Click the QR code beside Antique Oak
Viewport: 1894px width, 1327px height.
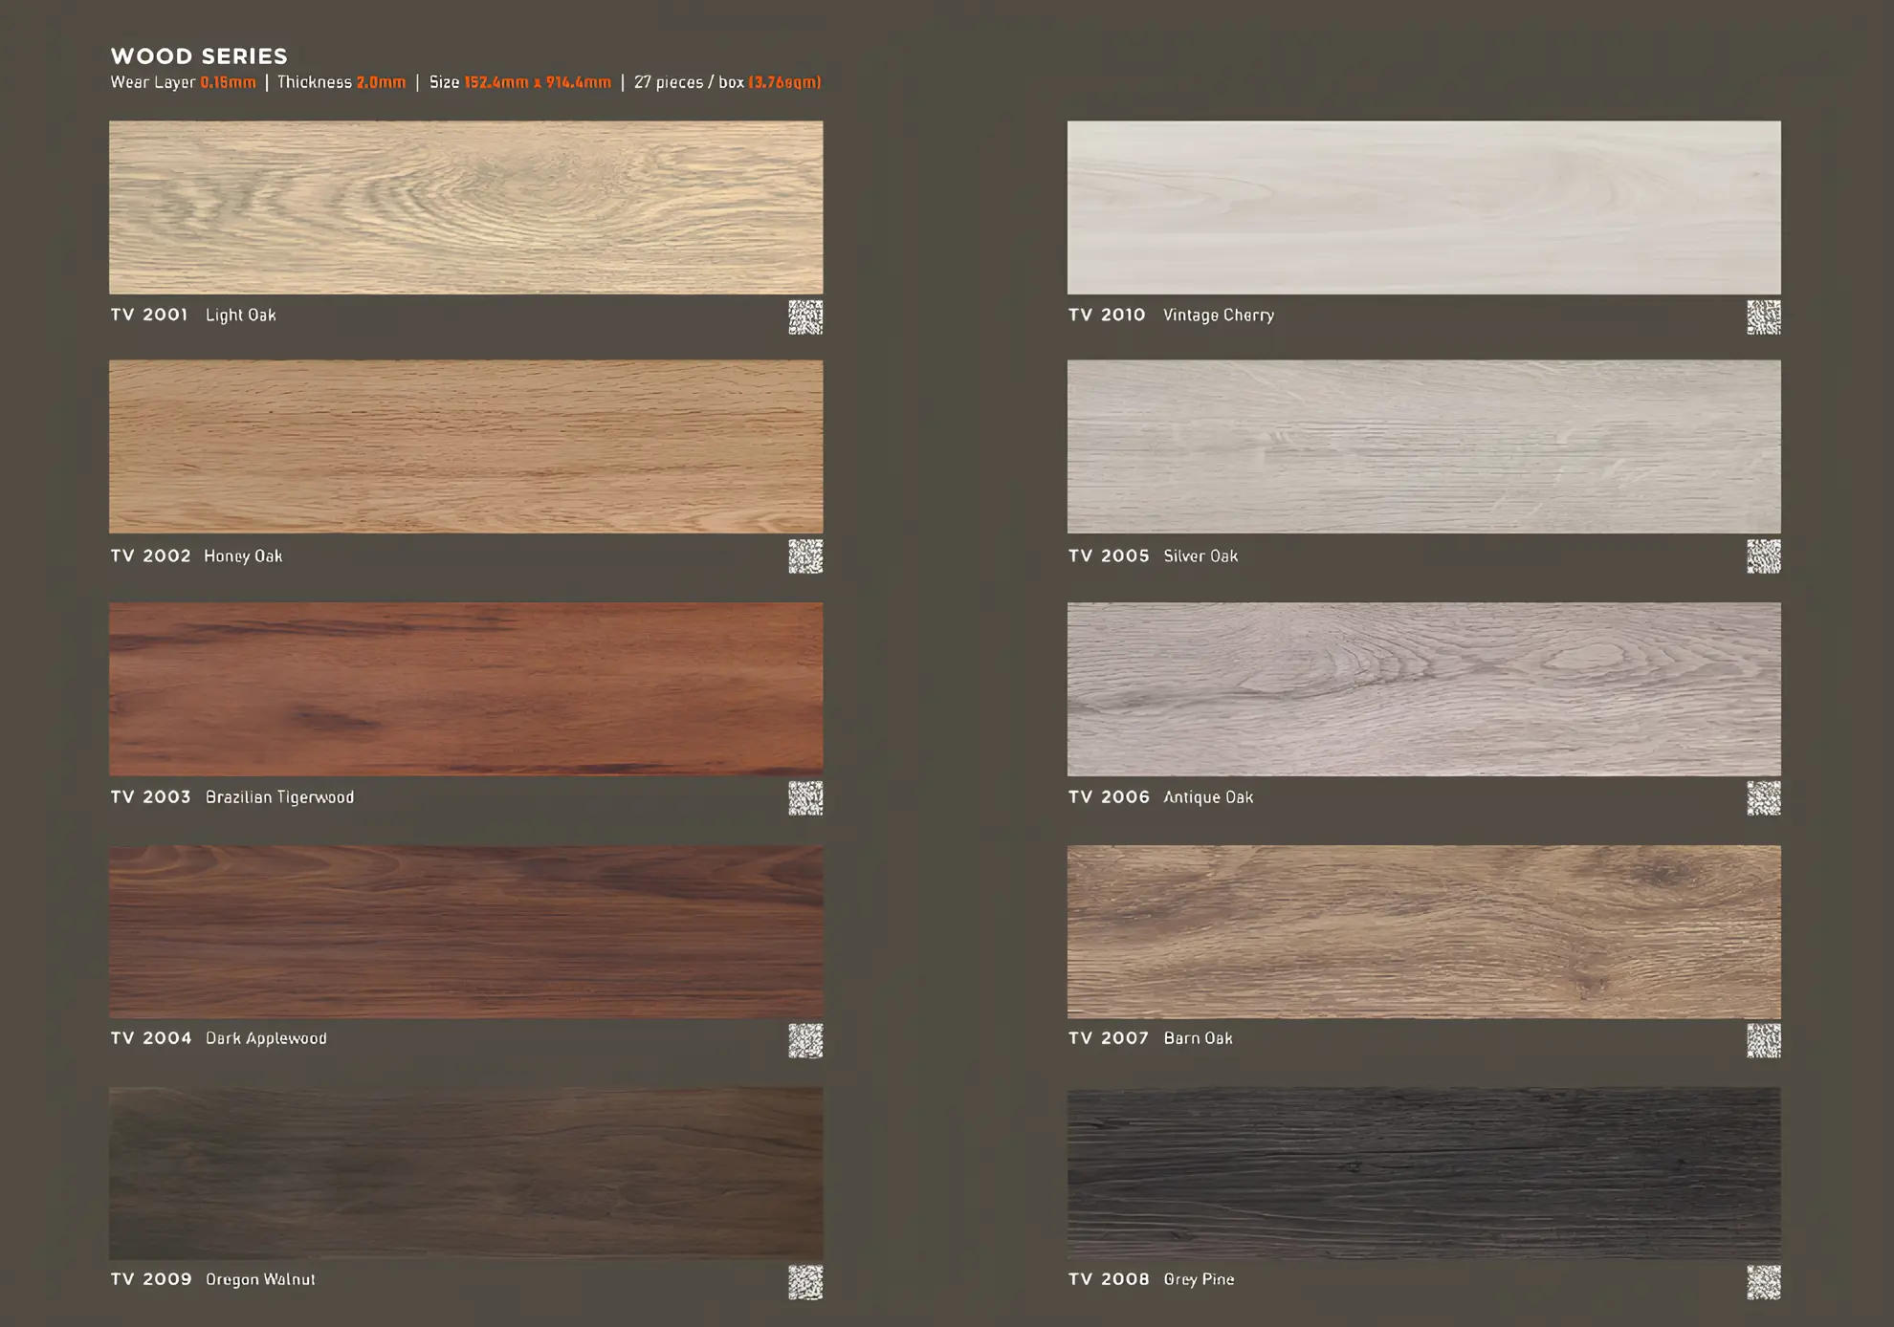[1764, 798]
